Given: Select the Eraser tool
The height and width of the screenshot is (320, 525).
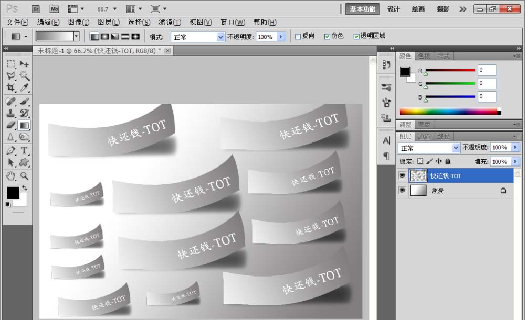Looking at the screenshot, I should point(11,125).
